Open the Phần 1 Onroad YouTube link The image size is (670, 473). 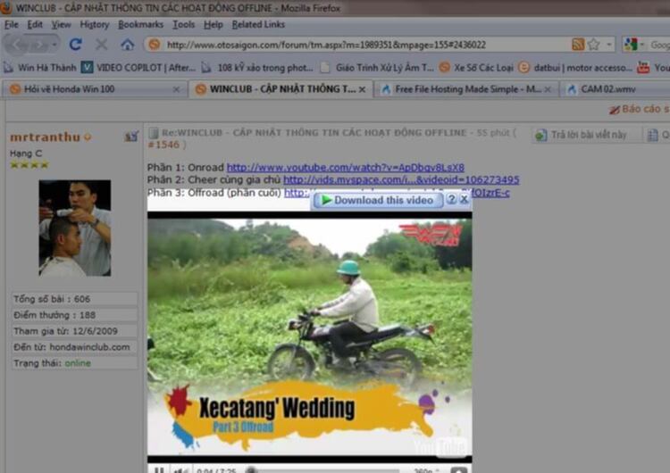coord(345,168)
